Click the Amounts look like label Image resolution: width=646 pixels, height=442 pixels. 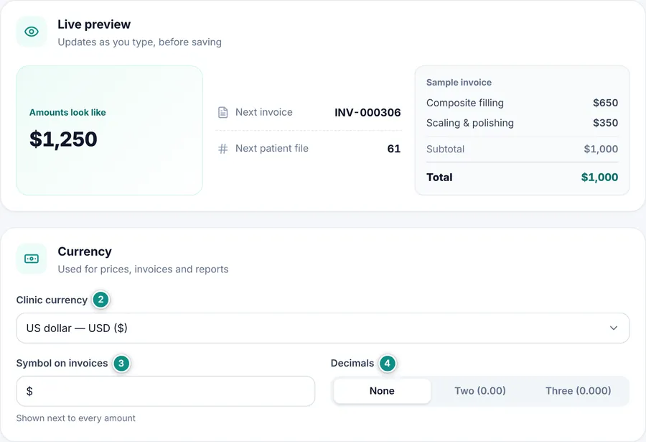coord(67,112)
